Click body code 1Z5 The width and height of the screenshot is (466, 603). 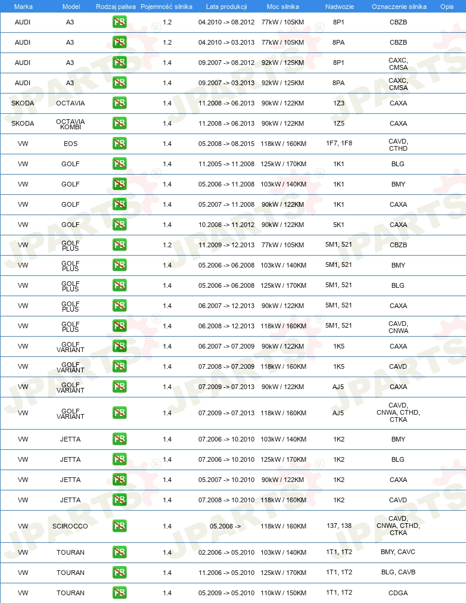tap(338, 123)
